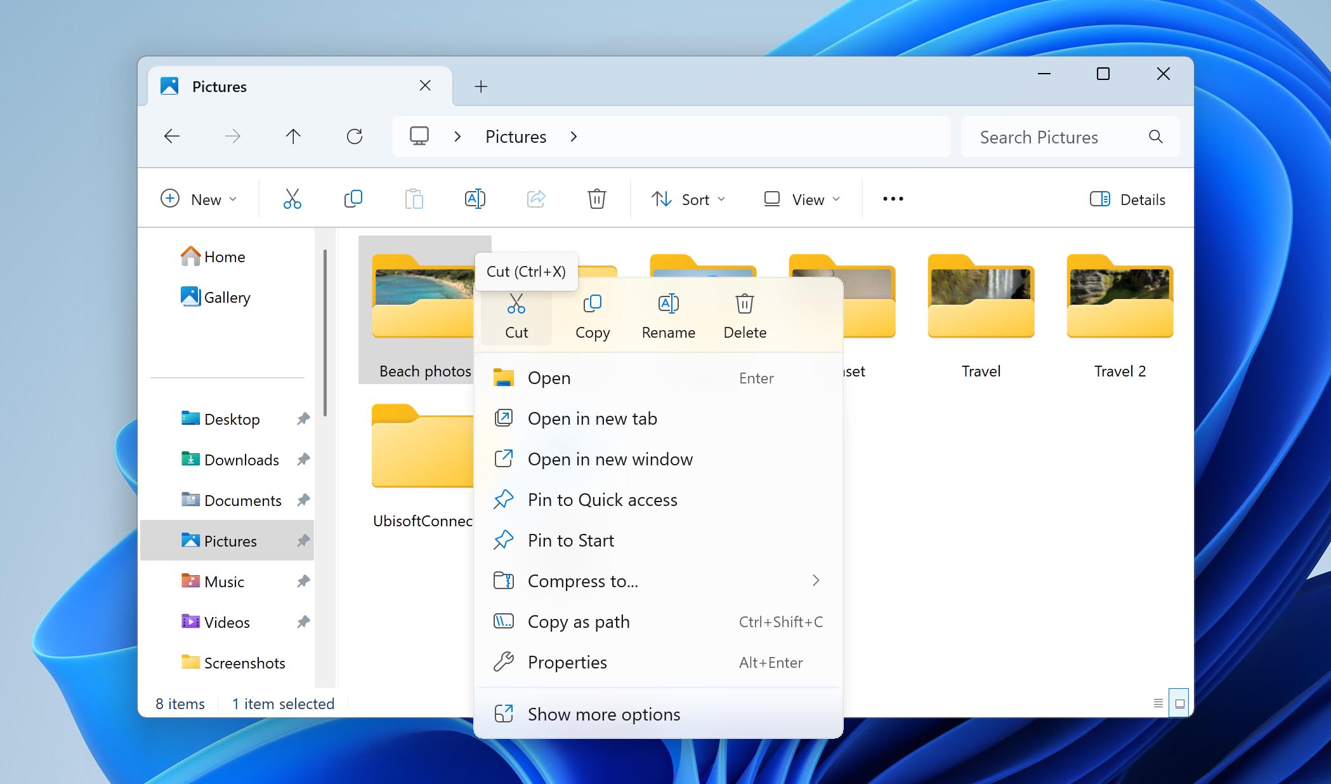Open Videos in the navigation pane
This screenshot has height=784, width=1331.
tap(216, 622)
